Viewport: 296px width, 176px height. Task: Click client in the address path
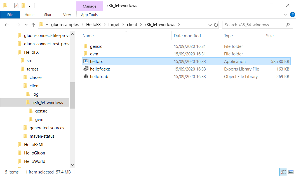point(132,25)
